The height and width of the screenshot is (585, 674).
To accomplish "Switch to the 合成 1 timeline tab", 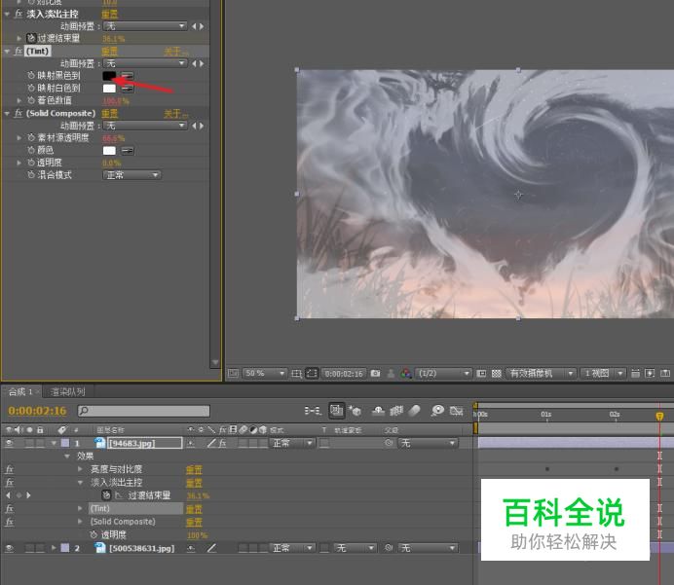I will [x=20, y=391].
